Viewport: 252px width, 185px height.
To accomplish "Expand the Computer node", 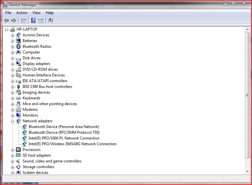I will pos(12,53).
